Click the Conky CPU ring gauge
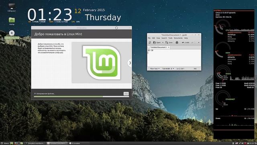257x145 pixels. click(x=222, y=27)
